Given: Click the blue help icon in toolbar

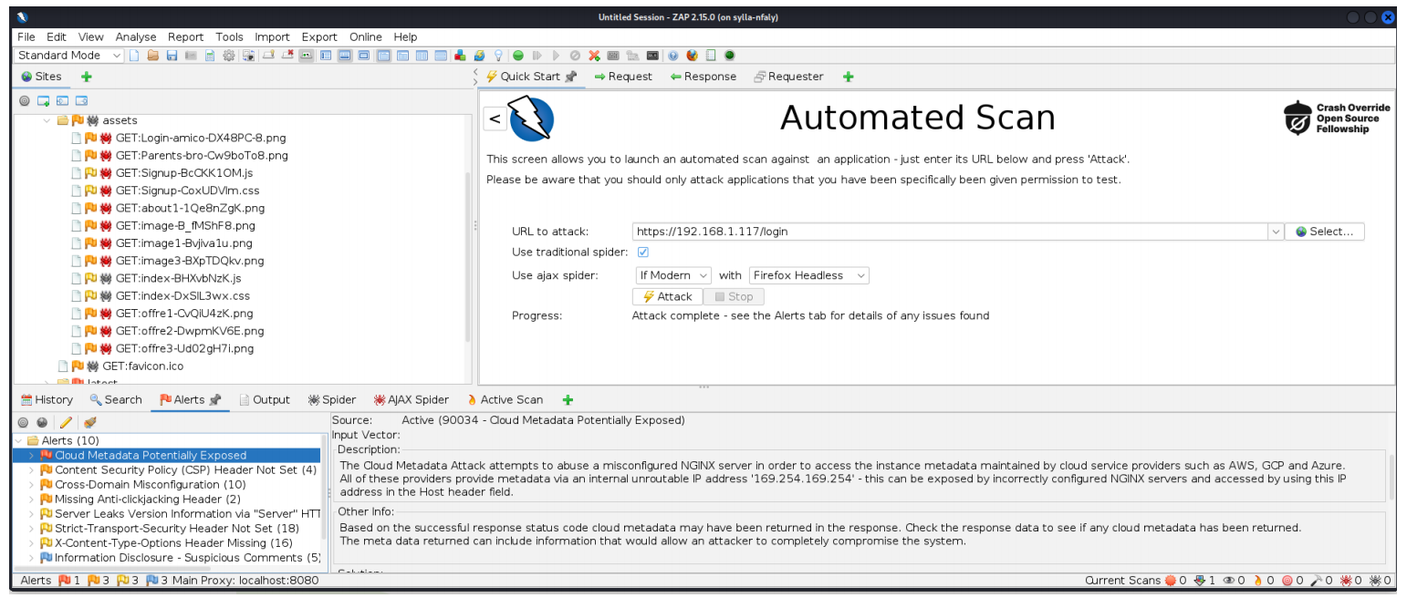Looking at the screenshot, I should (x=673, y=56).
